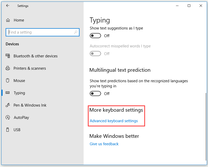Click the Pen & Windows Ink icon
The width and height of the screenshot is (208, 167).
[x=8, y=105]
